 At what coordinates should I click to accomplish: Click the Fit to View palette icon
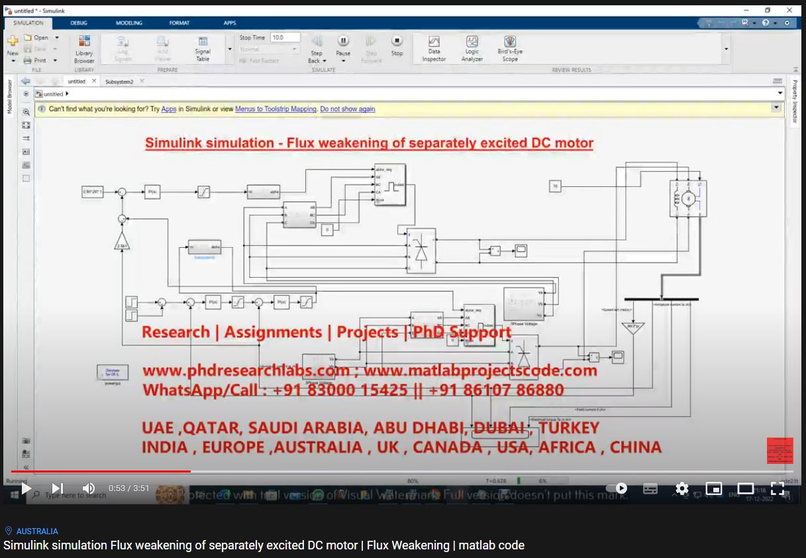[x=26, y=125]
